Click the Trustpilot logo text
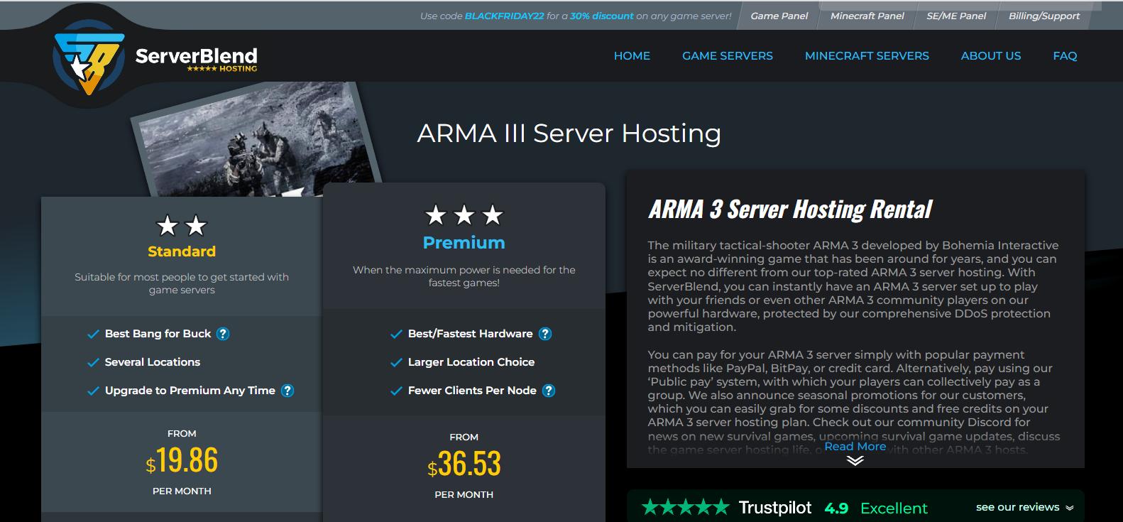Screen dimensions: 1123x522 click(774, 508)
